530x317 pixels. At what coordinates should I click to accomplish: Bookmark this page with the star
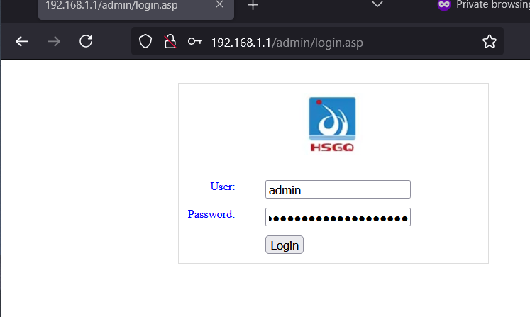tap(490, 41)
